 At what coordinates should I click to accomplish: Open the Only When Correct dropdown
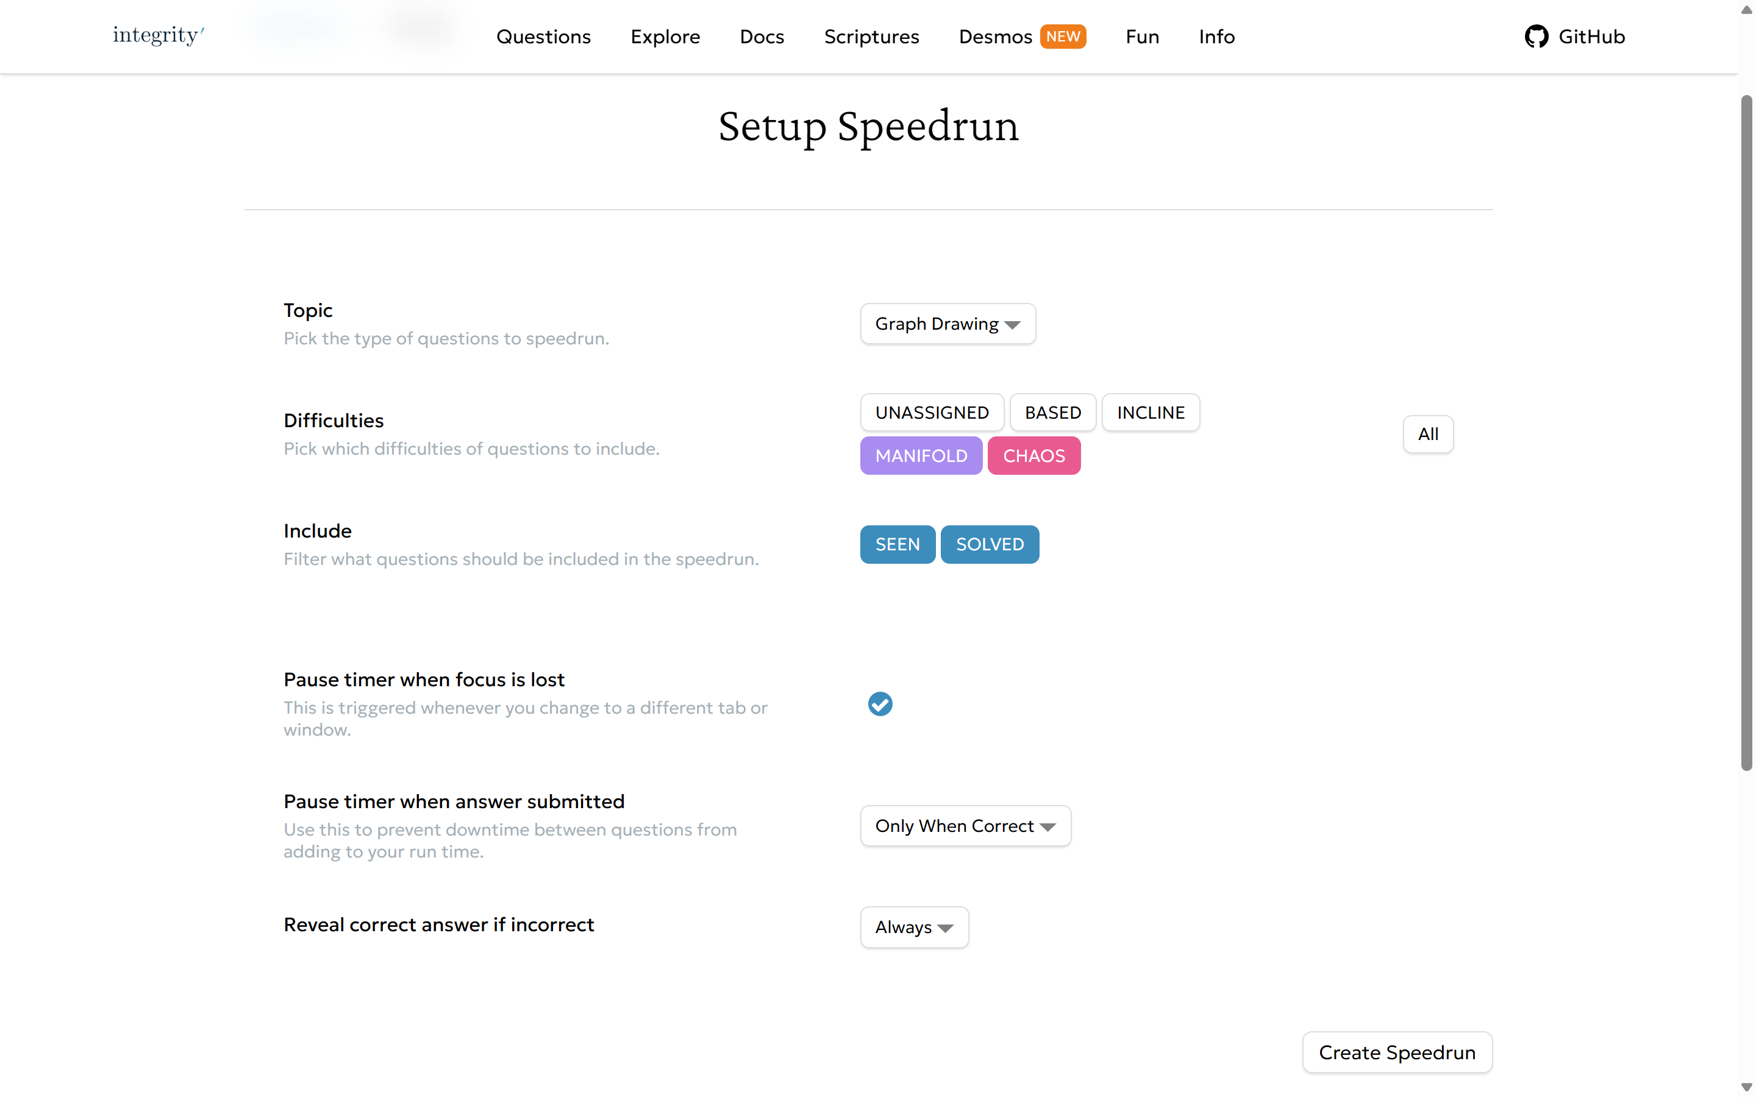965,826
